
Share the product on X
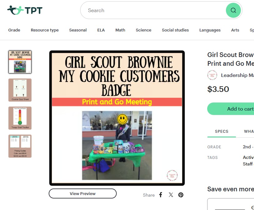tap(171, 195)
